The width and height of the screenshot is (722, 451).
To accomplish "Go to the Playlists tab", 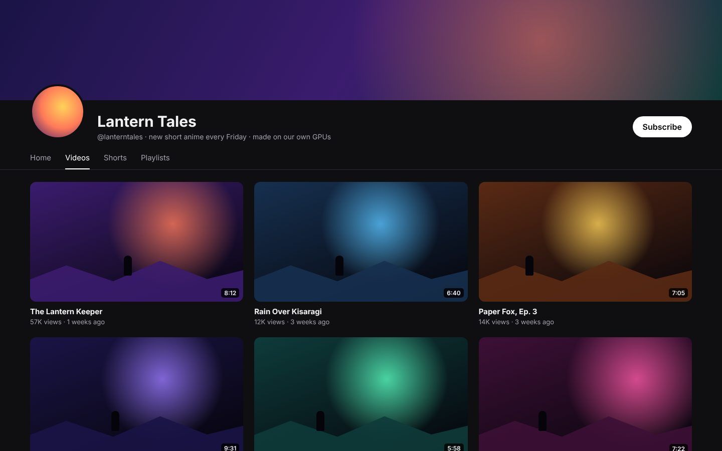I will 155,158.
